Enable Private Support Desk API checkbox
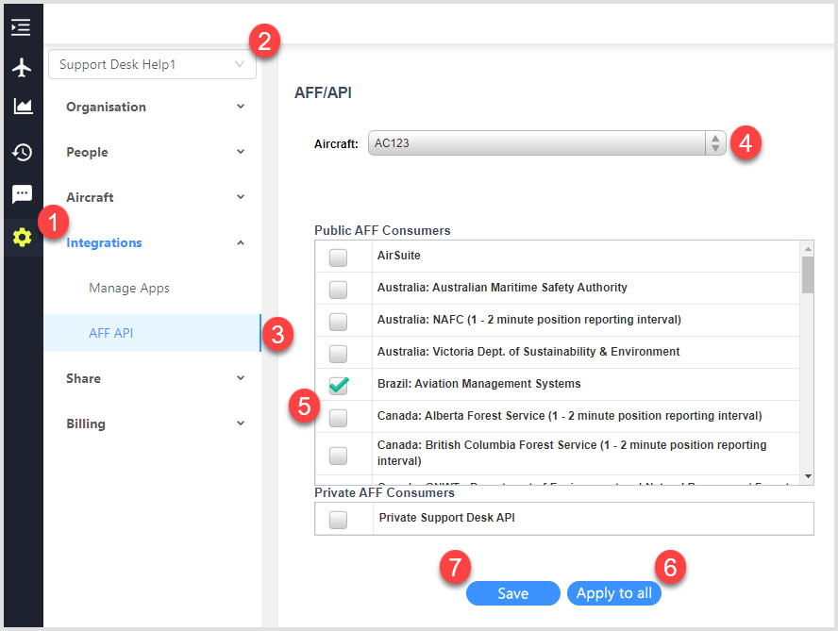Viewport: 838px width, 631px height. [338, 519]
